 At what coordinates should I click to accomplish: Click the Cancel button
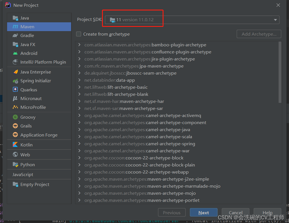pos(235,213)
